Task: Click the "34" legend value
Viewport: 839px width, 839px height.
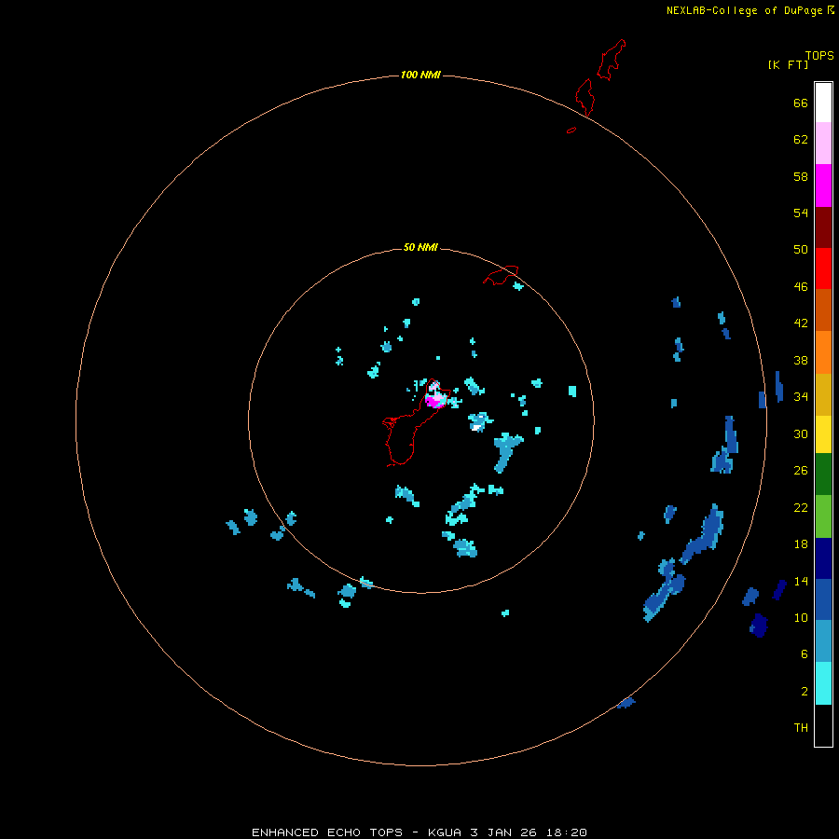Action: [x=801, y=397]
